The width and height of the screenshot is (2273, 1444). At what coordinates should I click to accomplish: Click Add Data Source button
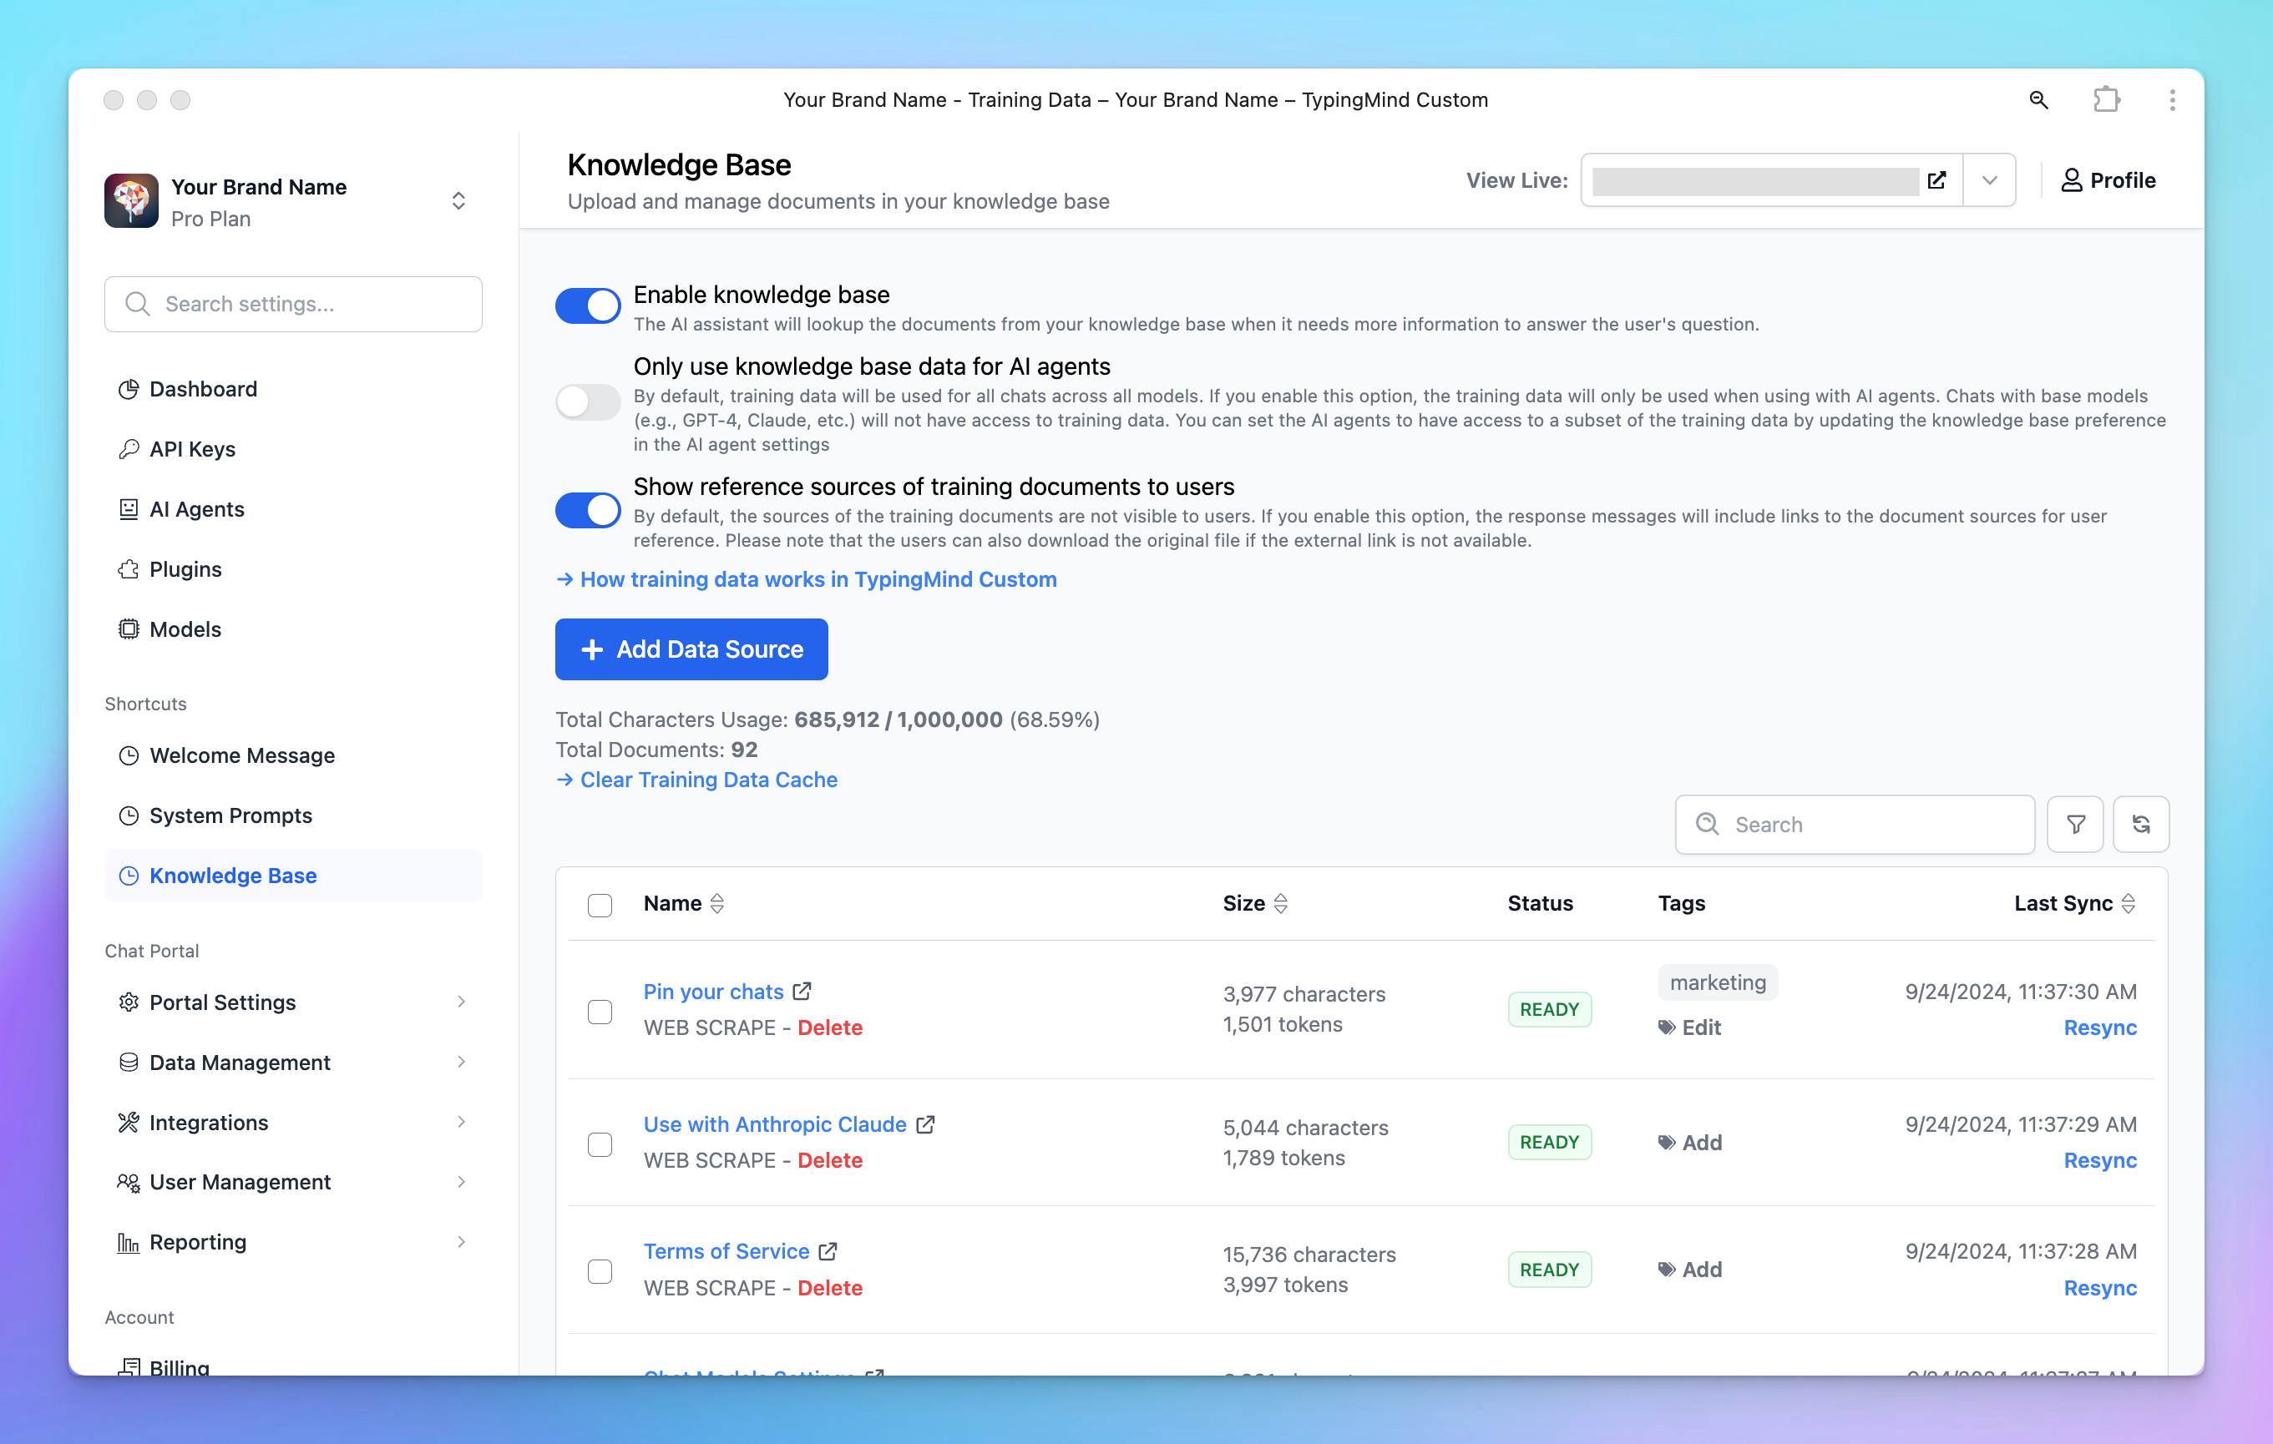coord(692,649)
